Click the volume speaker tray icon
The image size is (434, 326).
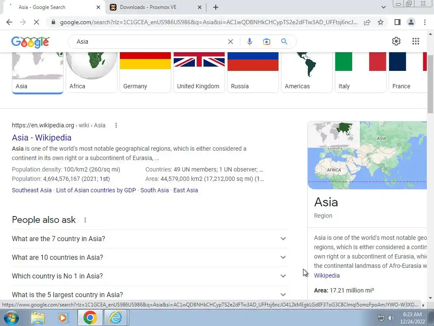point(391,318)
